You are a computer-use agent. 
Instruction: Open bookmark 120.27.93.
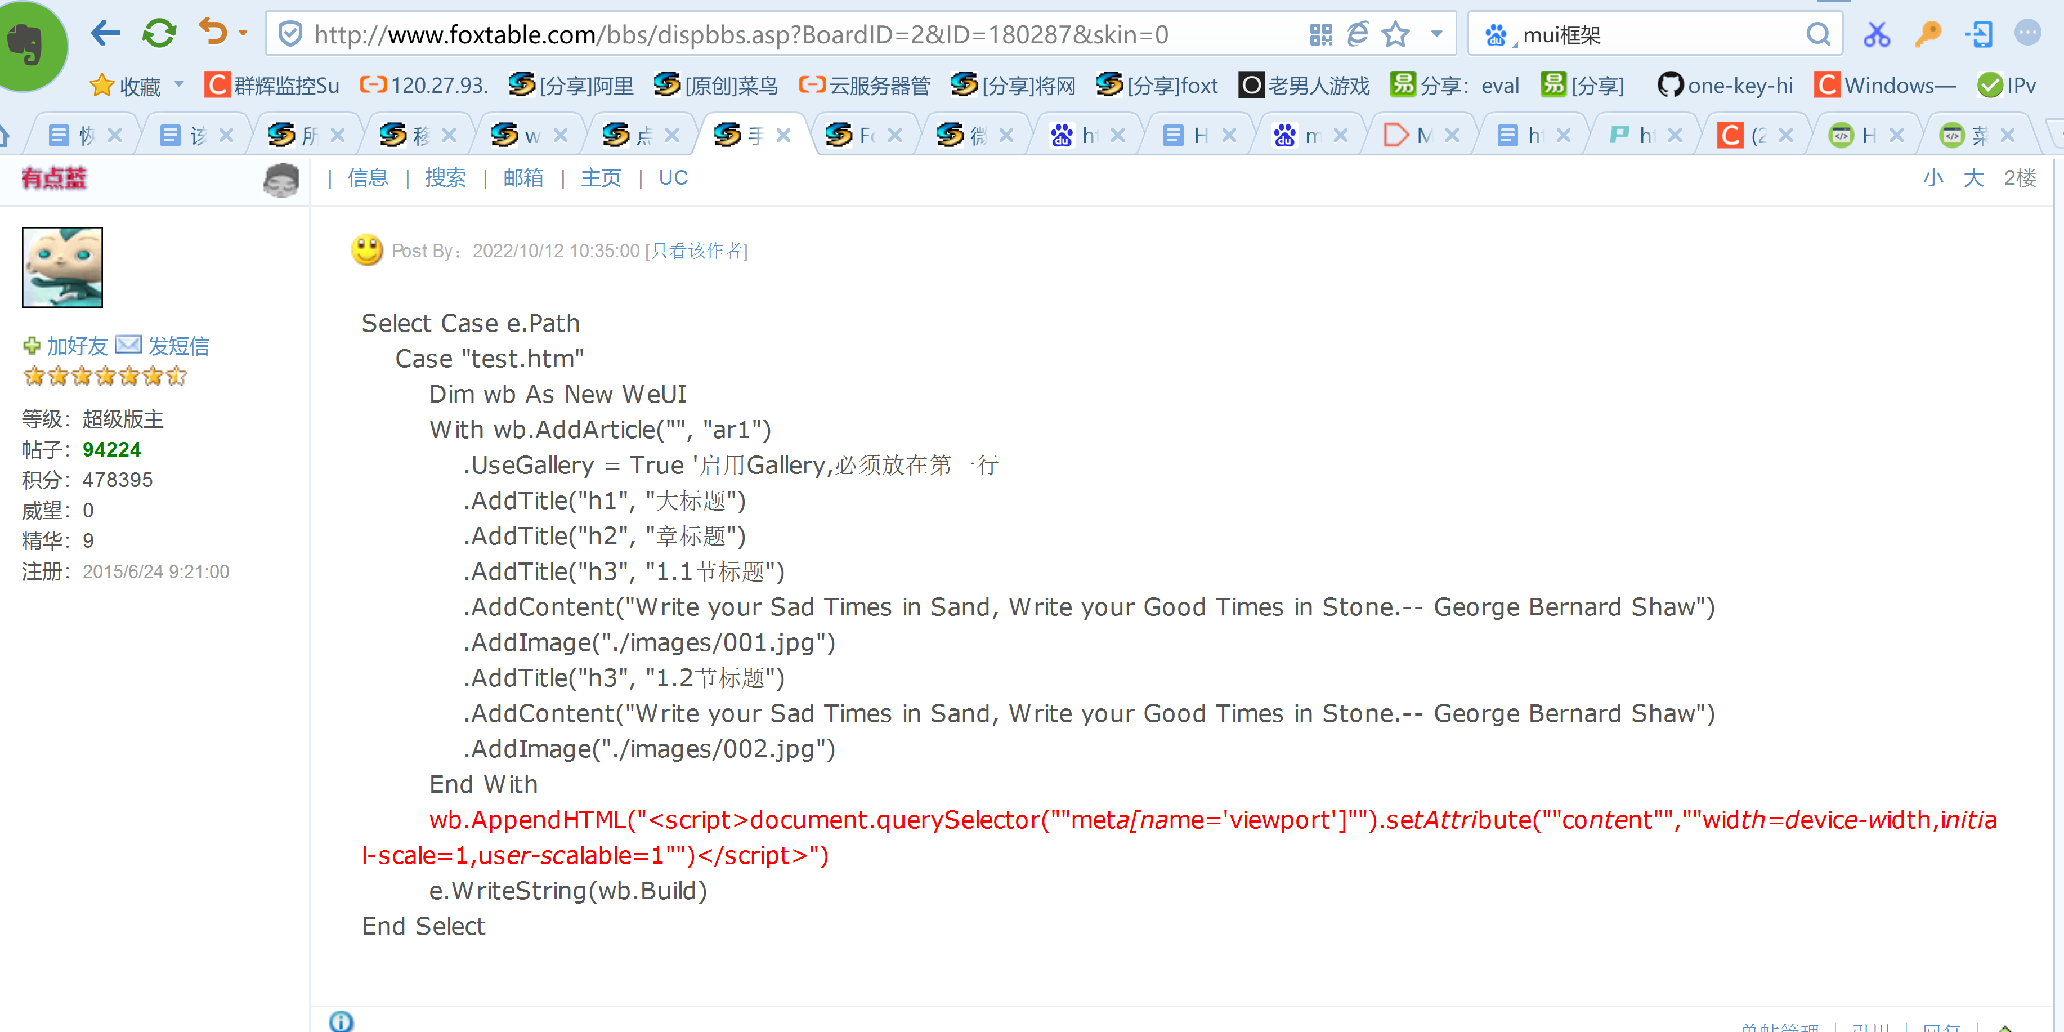tap(424, 85)
